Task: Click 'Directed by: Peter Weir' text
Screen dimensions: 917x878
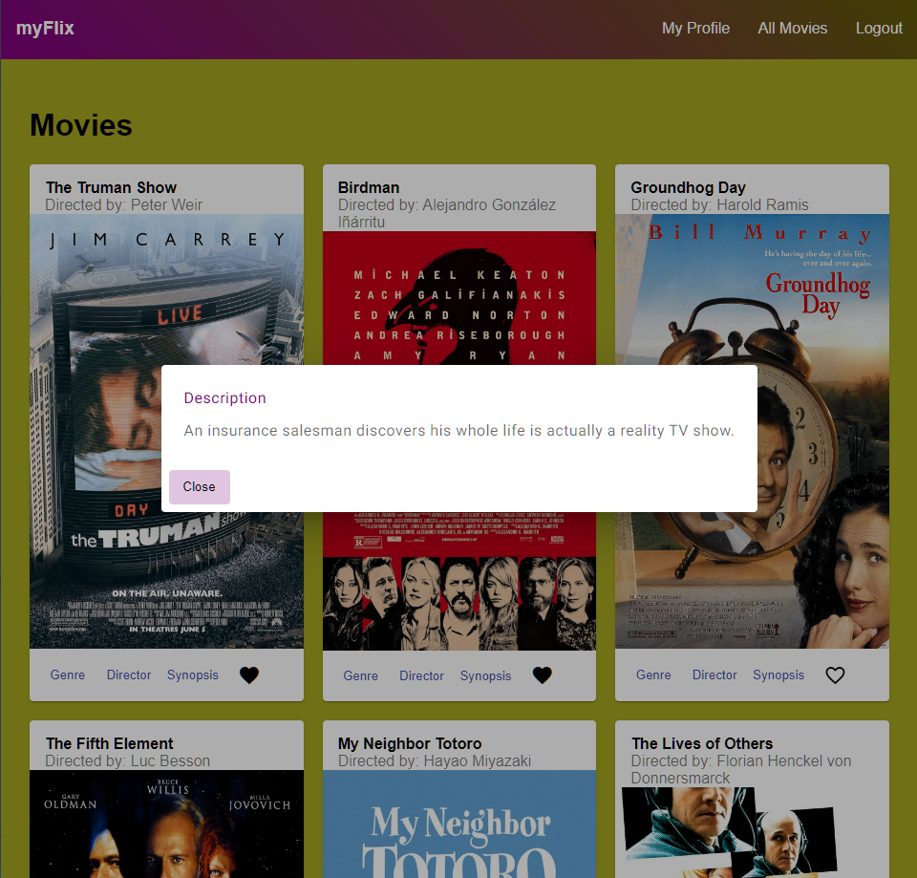Action: point(123,204)
